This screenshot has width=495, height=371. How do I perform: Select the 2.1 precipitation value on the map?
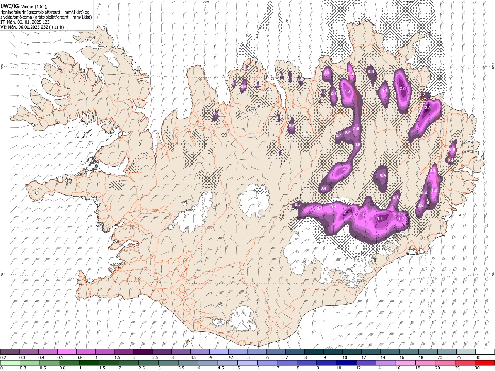tap(347, 213)
